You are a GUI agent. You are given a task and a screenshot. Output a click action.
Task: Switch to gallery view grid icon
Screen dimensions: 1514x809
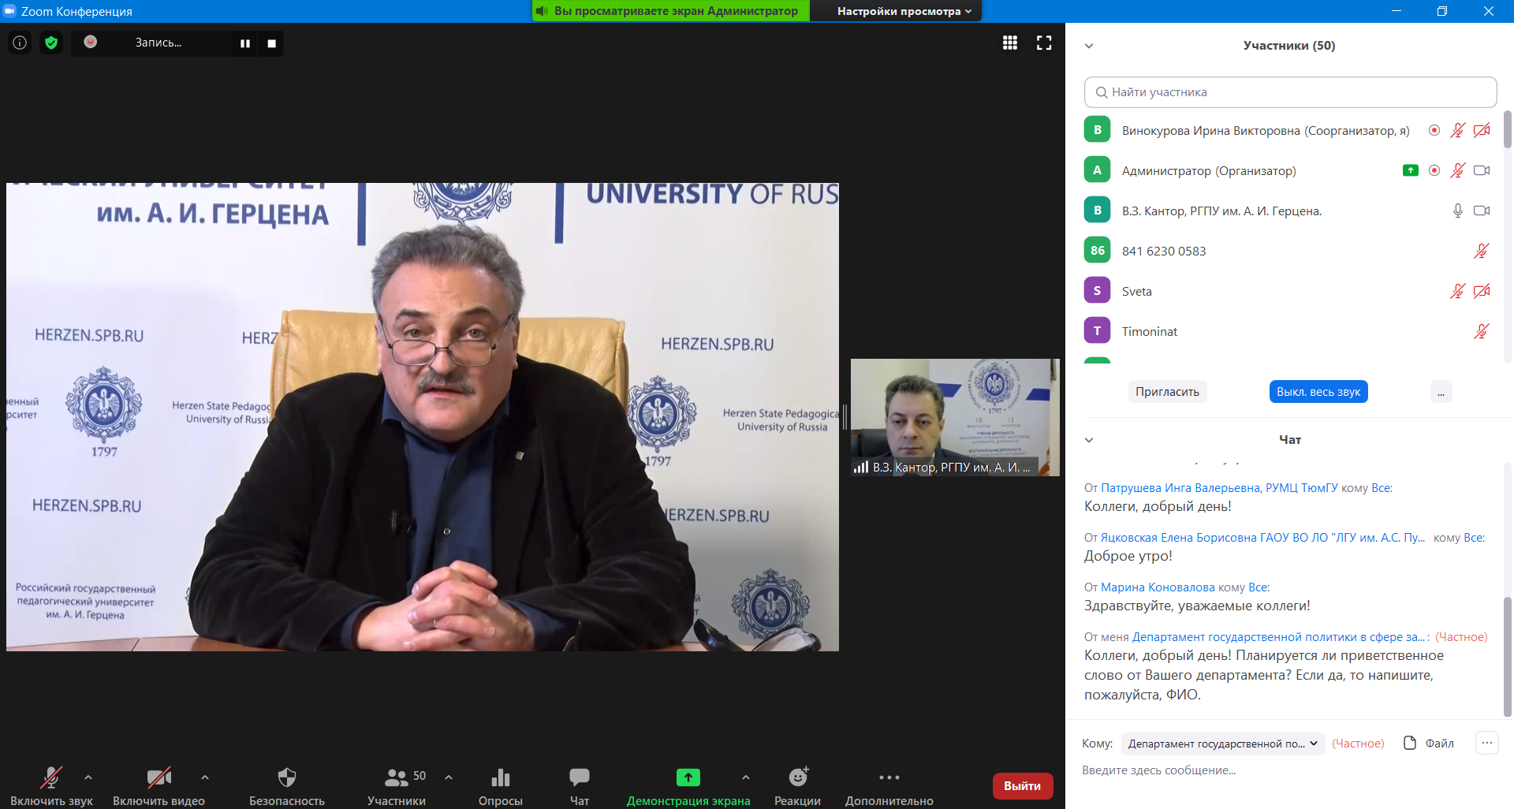click(1009, 43)
